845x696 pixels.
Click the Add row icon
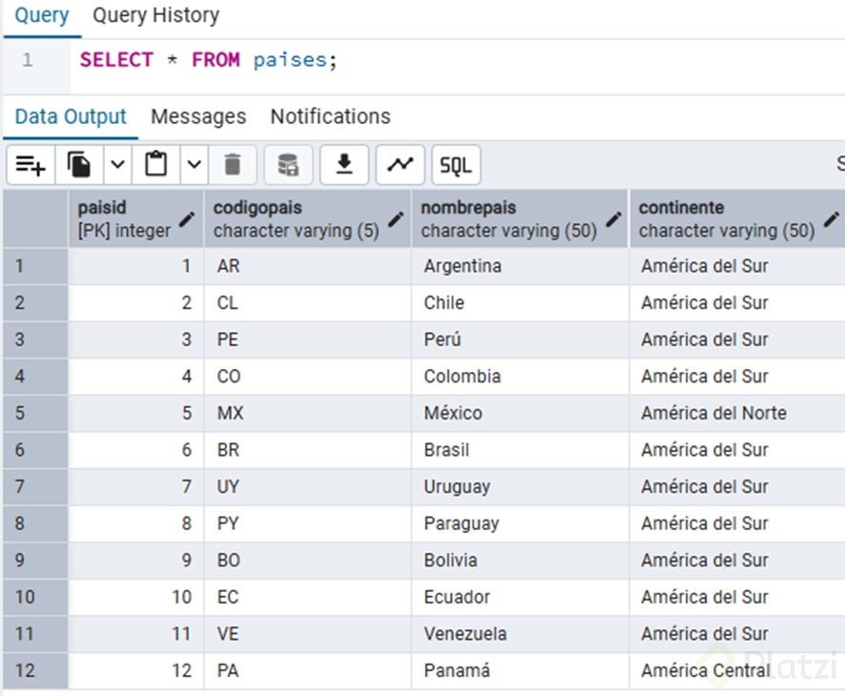(x=31, y=165)
